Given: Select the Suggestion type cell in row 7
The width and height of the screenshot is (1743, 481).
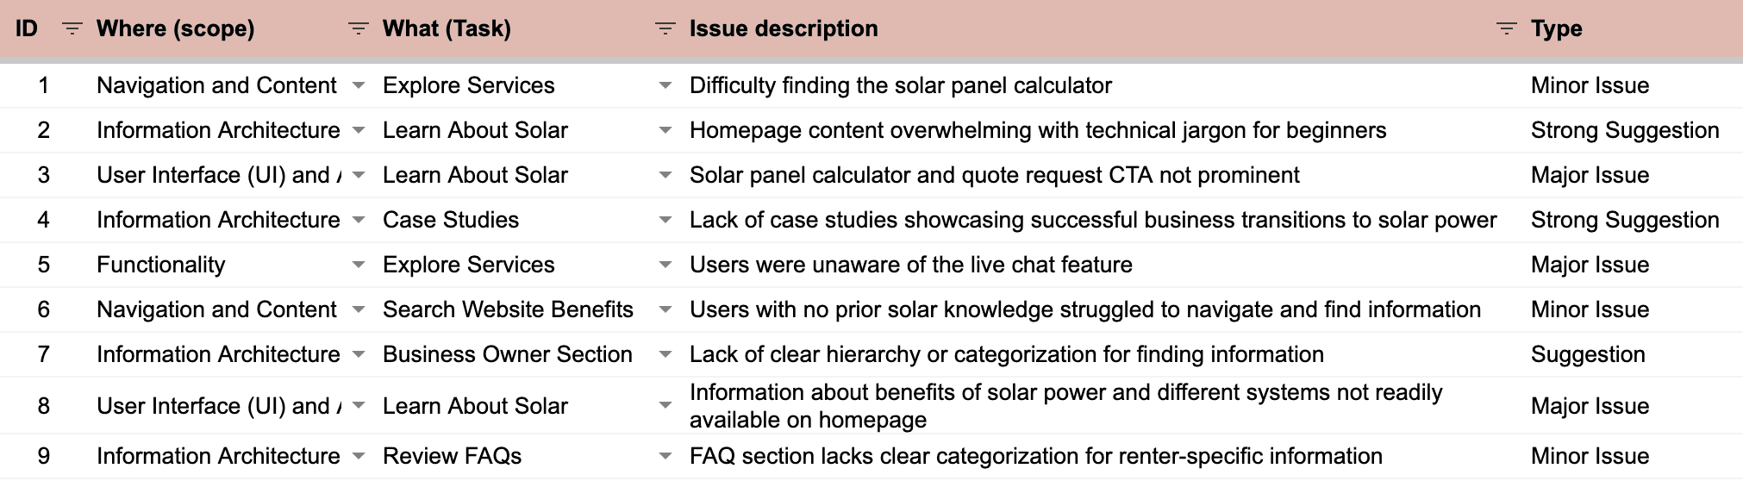Looking at the screenshot, I should coord(1587,354).
